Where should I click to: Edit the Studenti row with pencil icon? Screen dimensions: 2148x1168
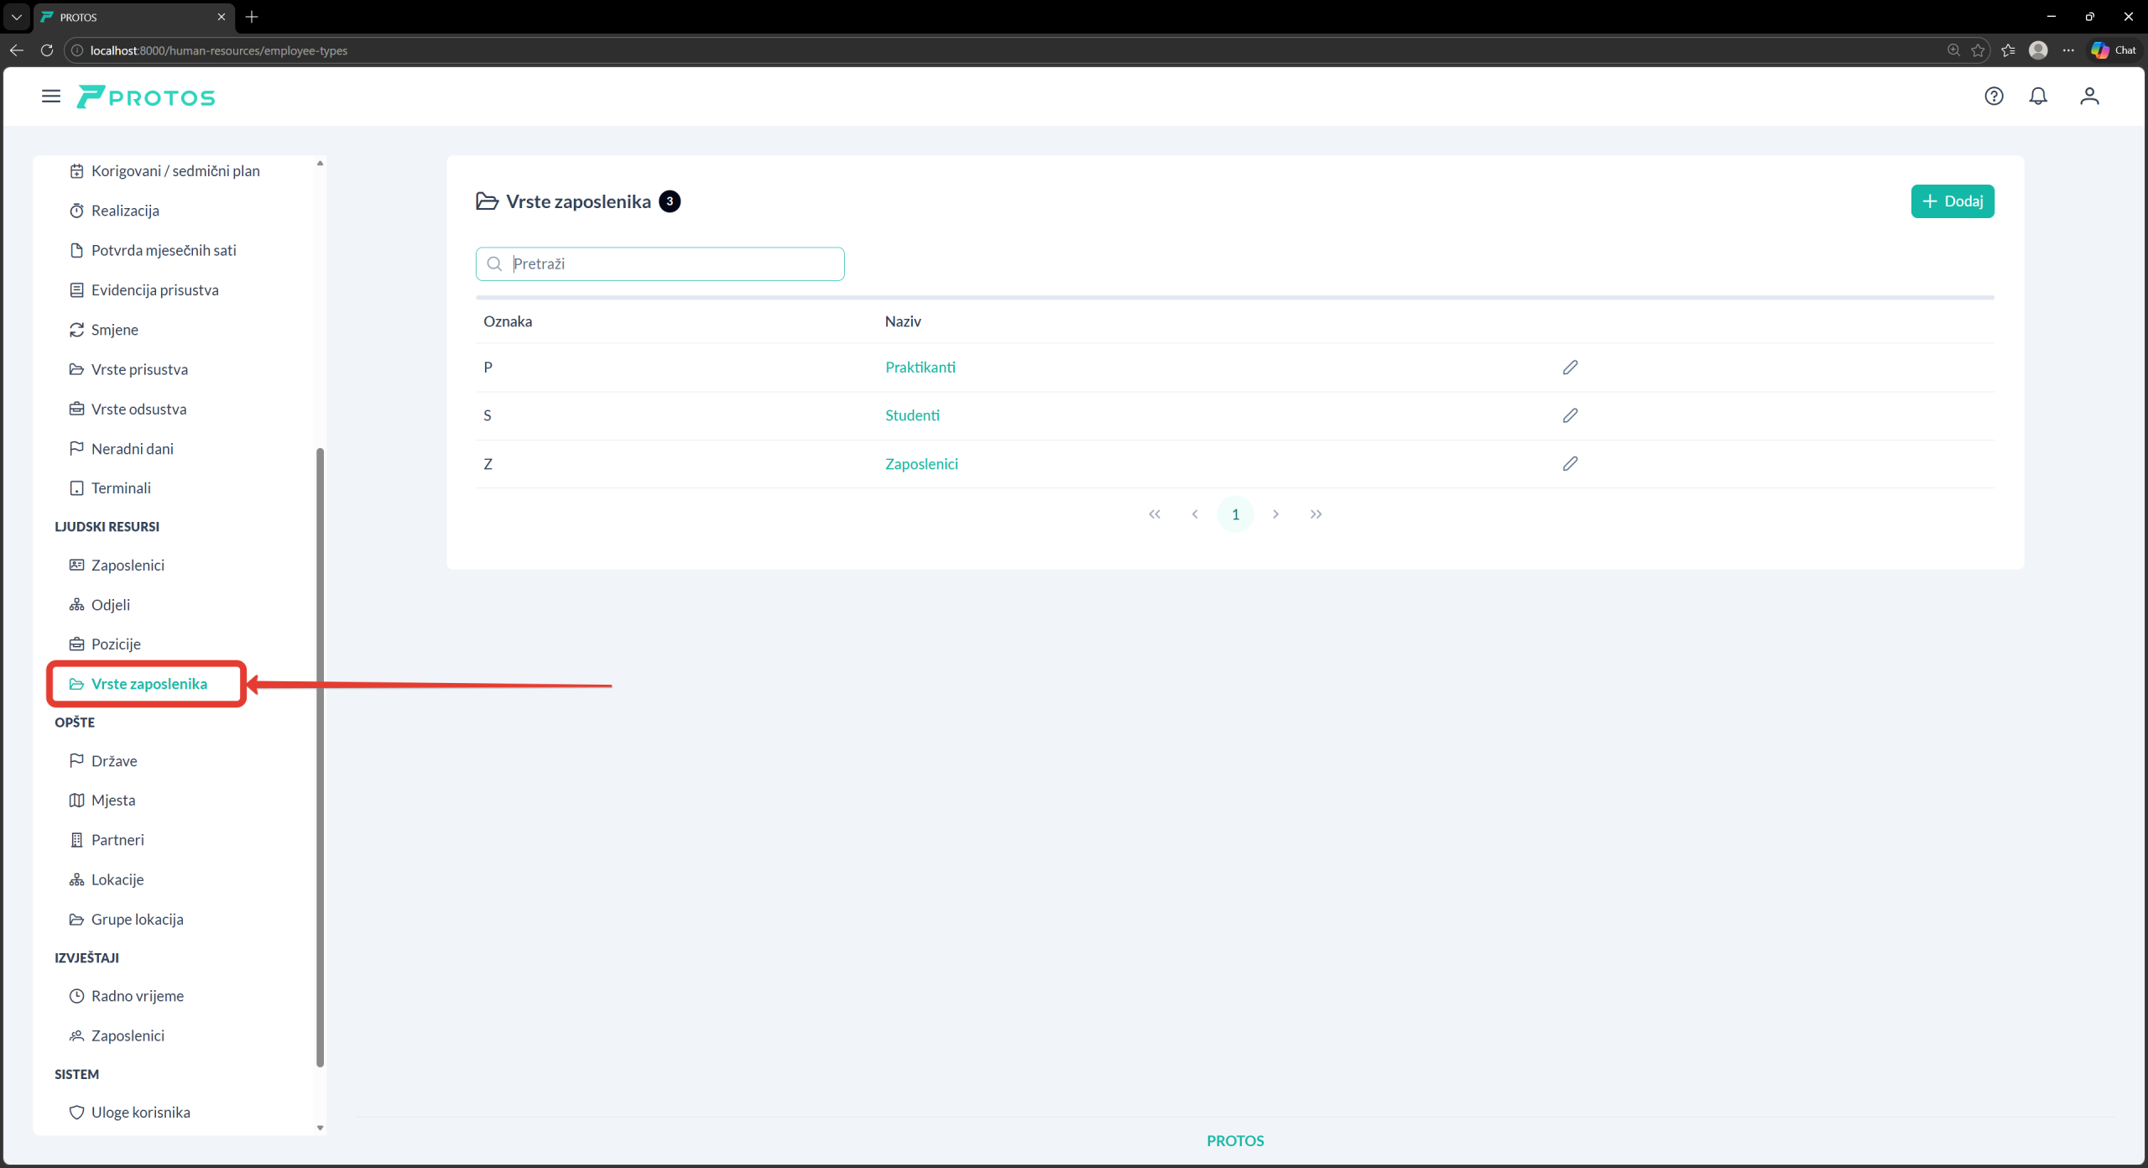point(1570,415)
